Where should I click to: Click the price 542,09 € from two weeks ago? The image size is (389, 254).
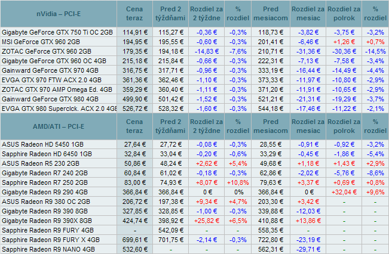171,231
